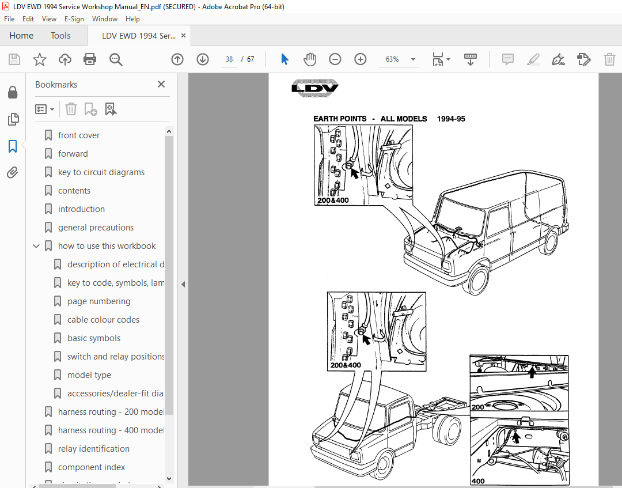Activate the Selection arrow tool

click(x=285, y=59)
